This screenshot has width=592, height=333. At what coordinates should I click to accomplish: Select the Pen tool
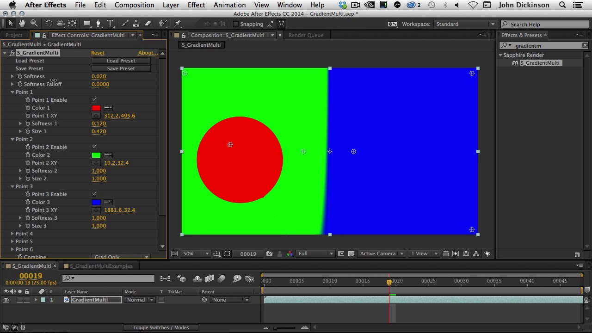[x=98, y=23]
